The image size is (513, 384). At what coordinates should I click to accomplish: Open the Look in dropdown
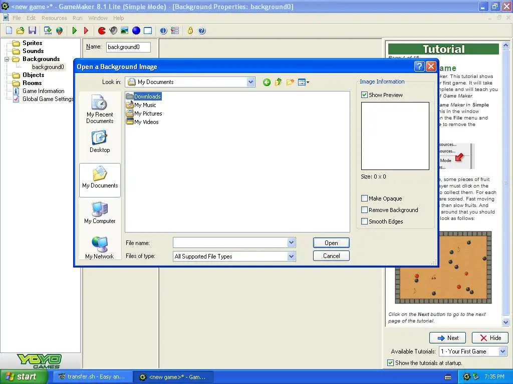[x=250, y=82]
